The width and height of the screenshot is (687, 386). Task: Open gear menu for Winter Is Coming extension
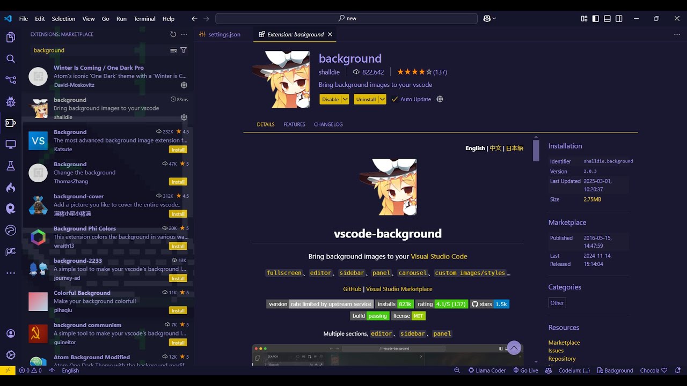coord(184,85)
